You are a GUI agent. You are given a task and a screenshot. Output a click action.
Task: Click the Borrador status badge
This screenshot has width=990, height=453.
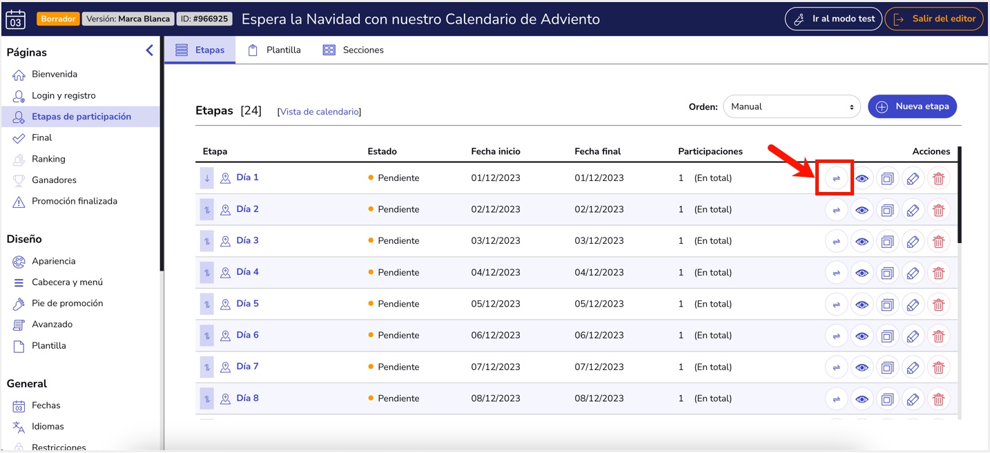pos(59,19)
